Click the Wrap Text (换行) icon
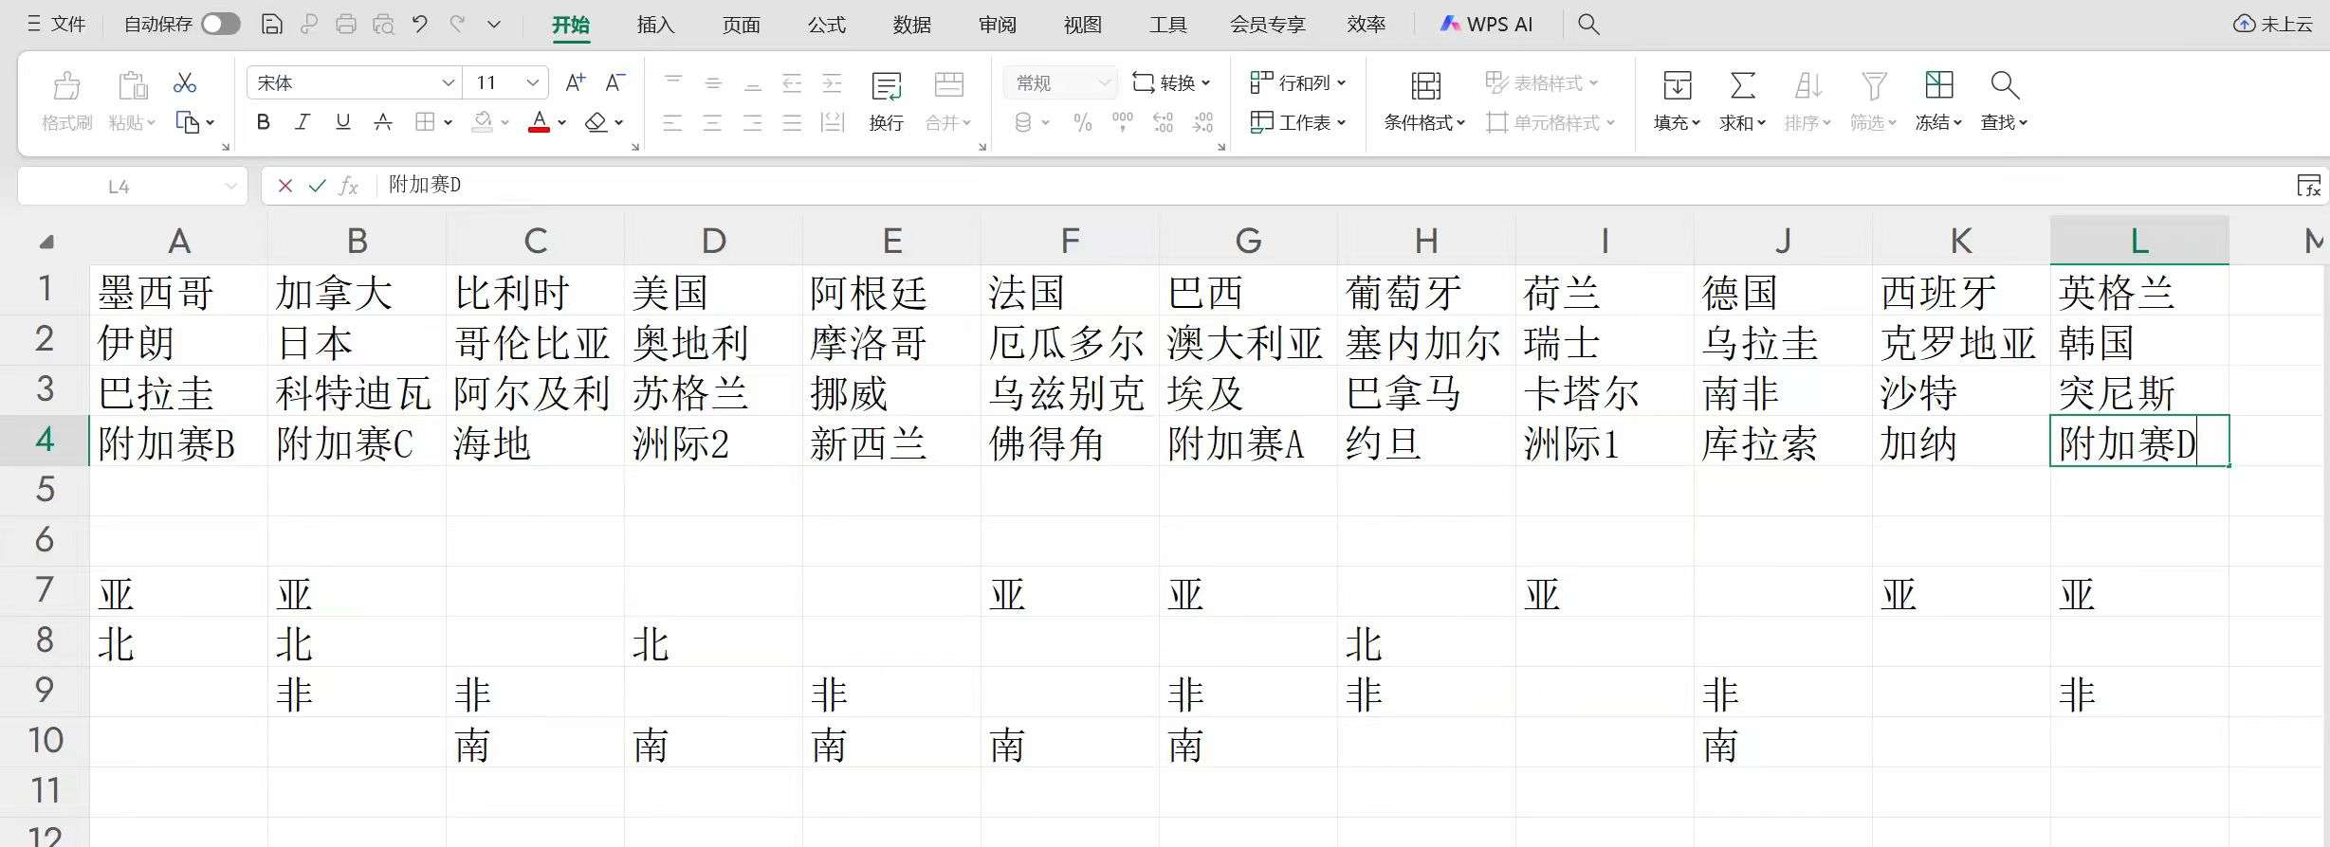Image resolution: width=2330 pixels, height=847 pixels. pos(886,87)
